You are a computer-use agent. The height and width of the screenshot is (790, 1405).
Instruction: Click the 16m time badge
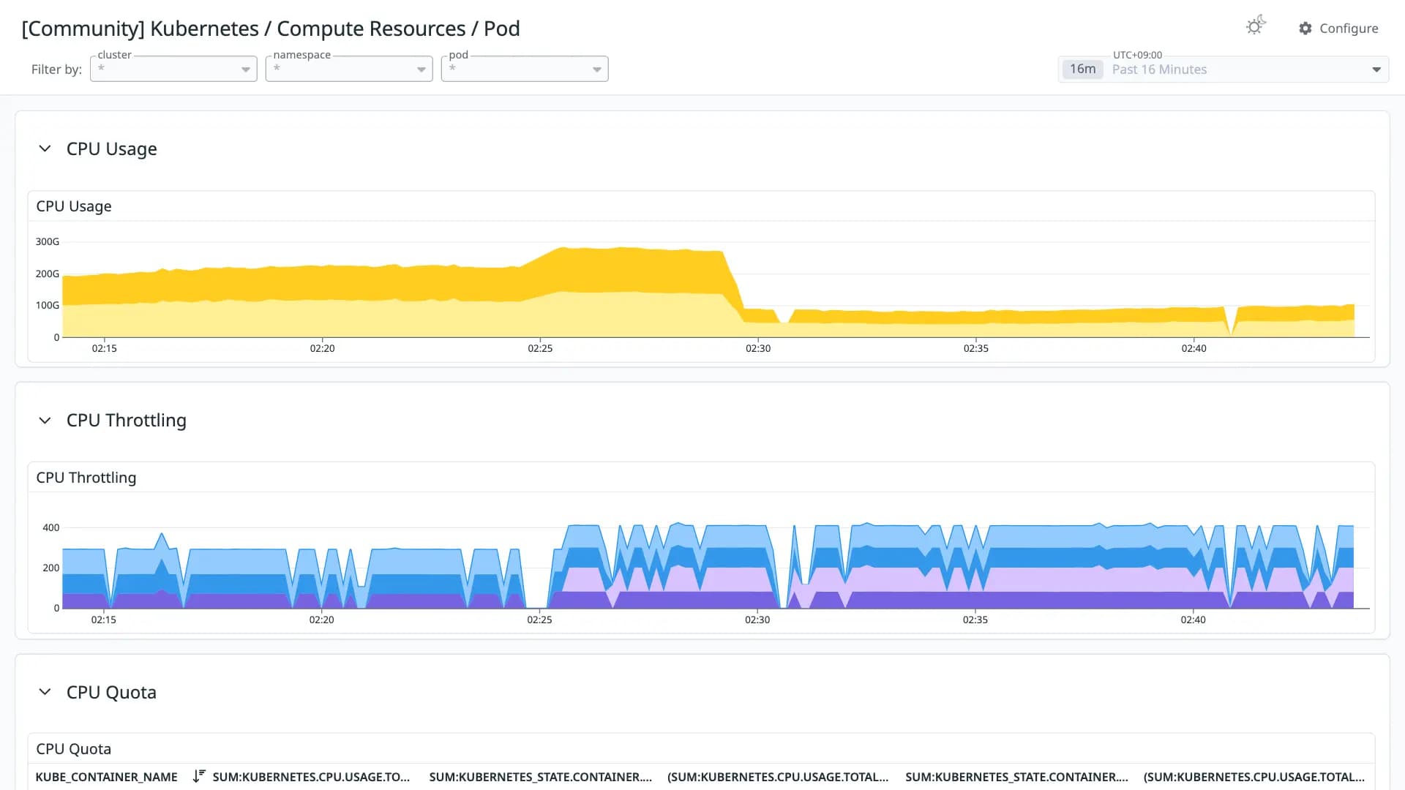tap(1082, 69)
